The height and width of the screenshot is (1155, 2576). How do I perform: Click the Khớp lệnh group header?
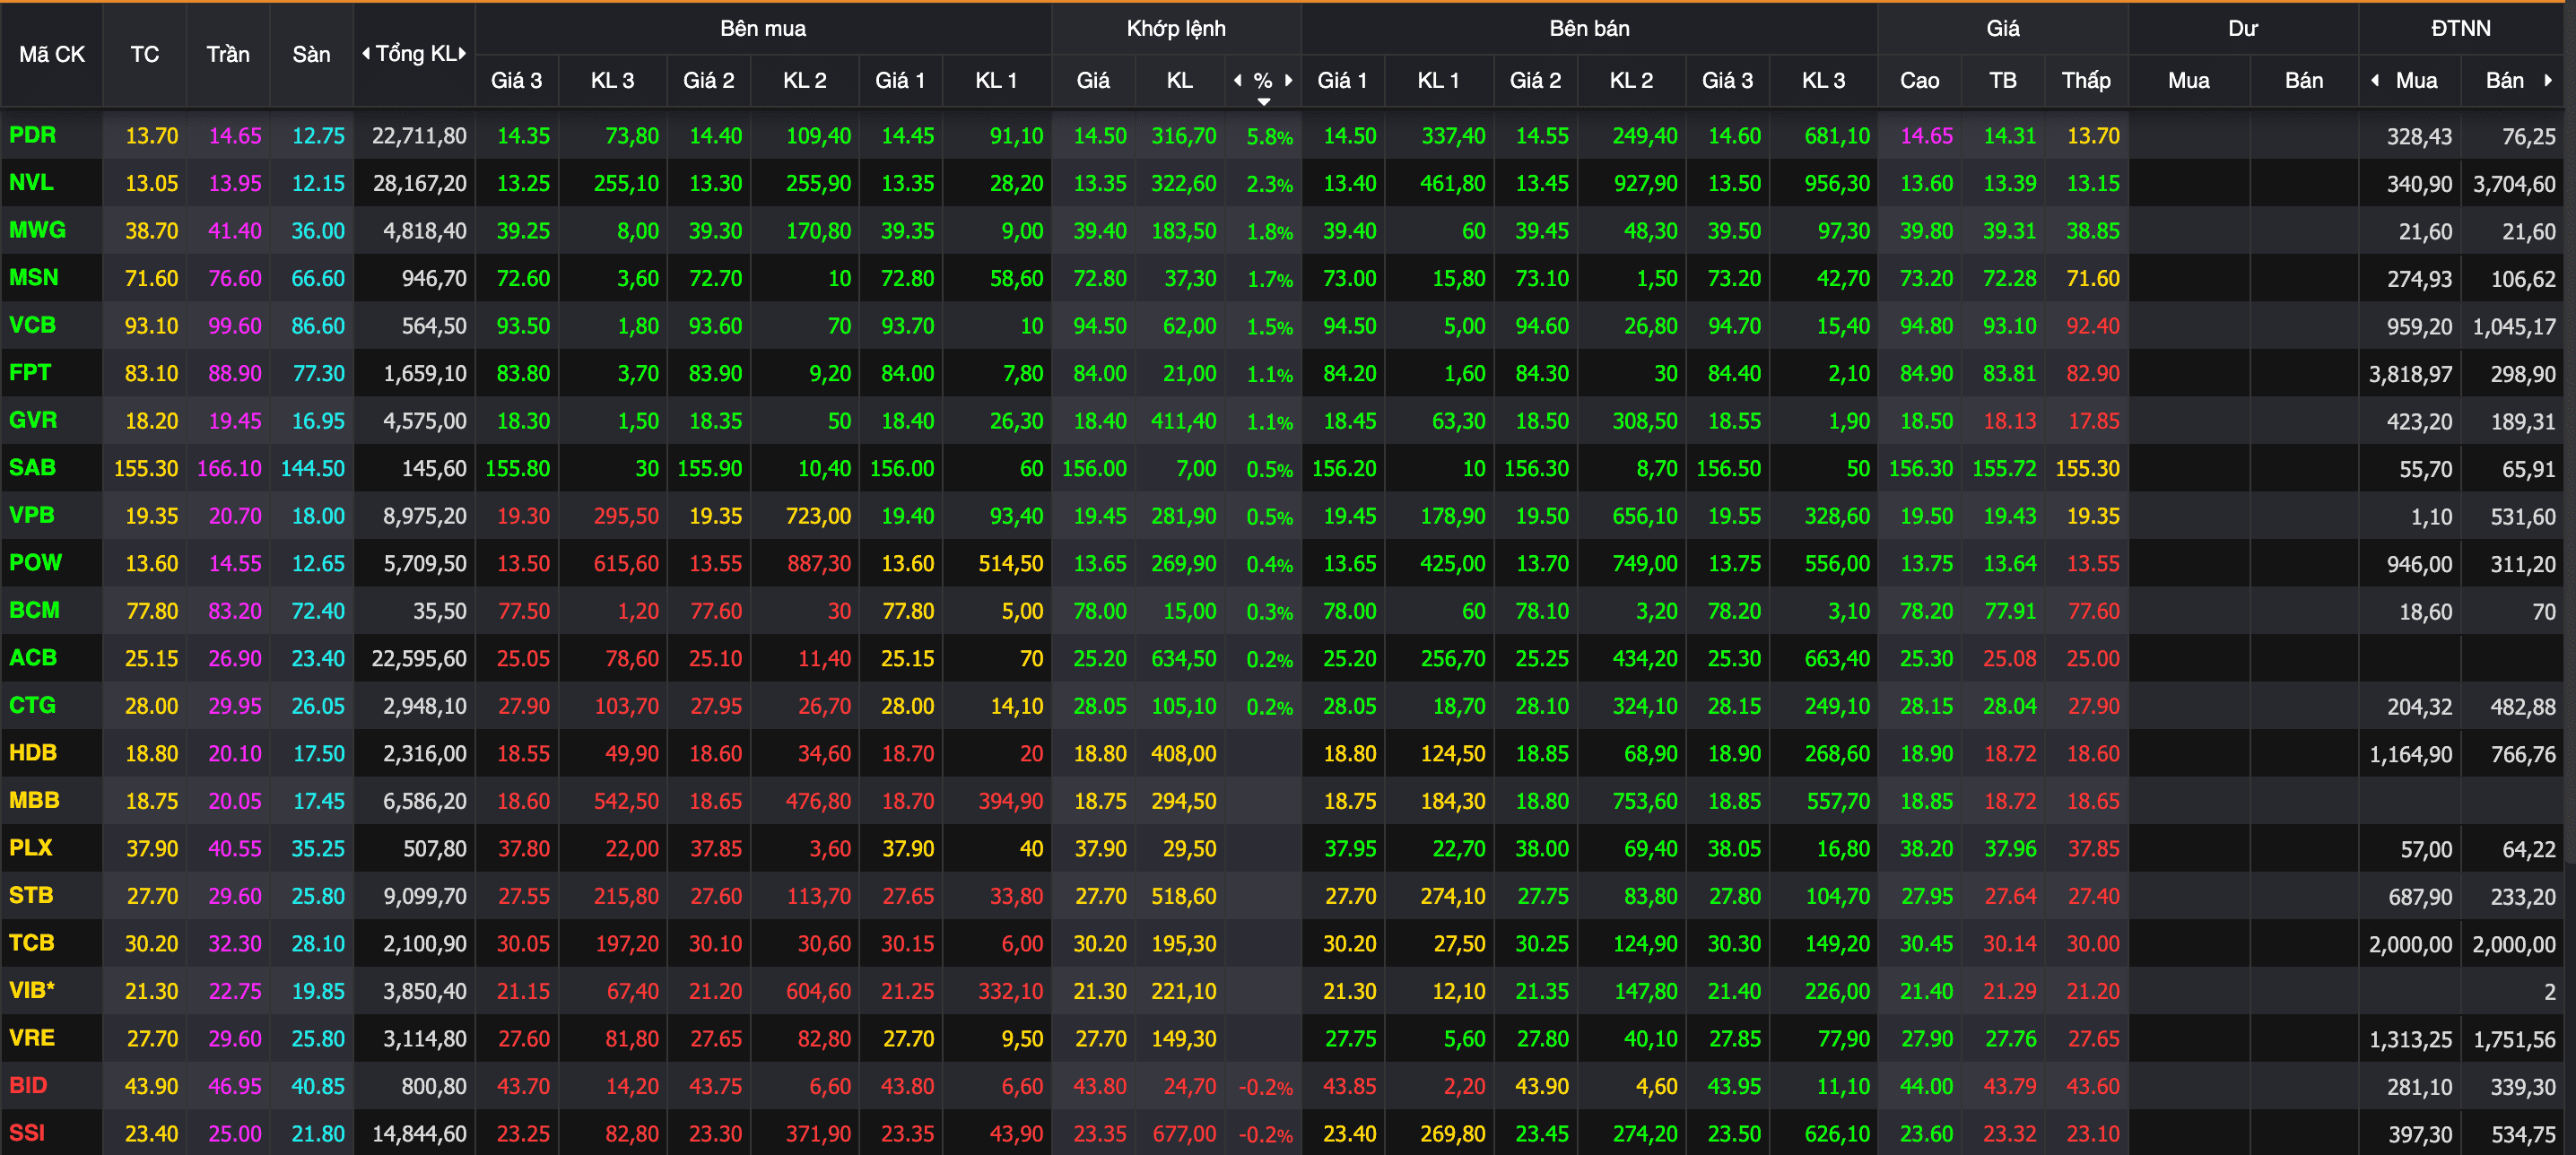[x=1176, y=28]
